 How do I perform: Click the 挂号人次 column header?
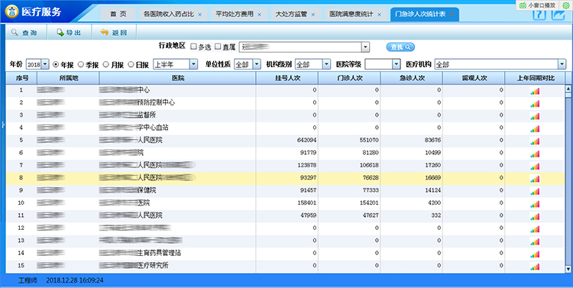[286, 78]
